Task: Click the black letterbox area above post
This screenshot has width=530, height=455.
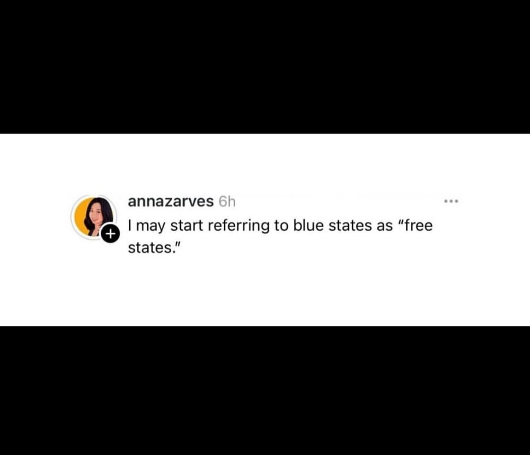Action: [x=265, y=67]
